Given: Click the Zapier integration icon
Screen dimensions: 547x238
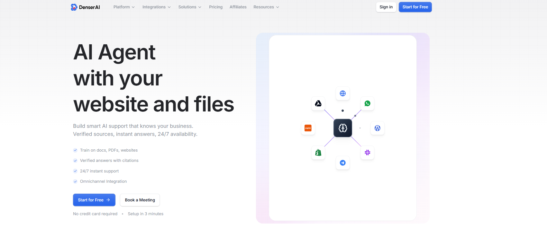Looking at the screenshot, I should [x=308, y=128].
